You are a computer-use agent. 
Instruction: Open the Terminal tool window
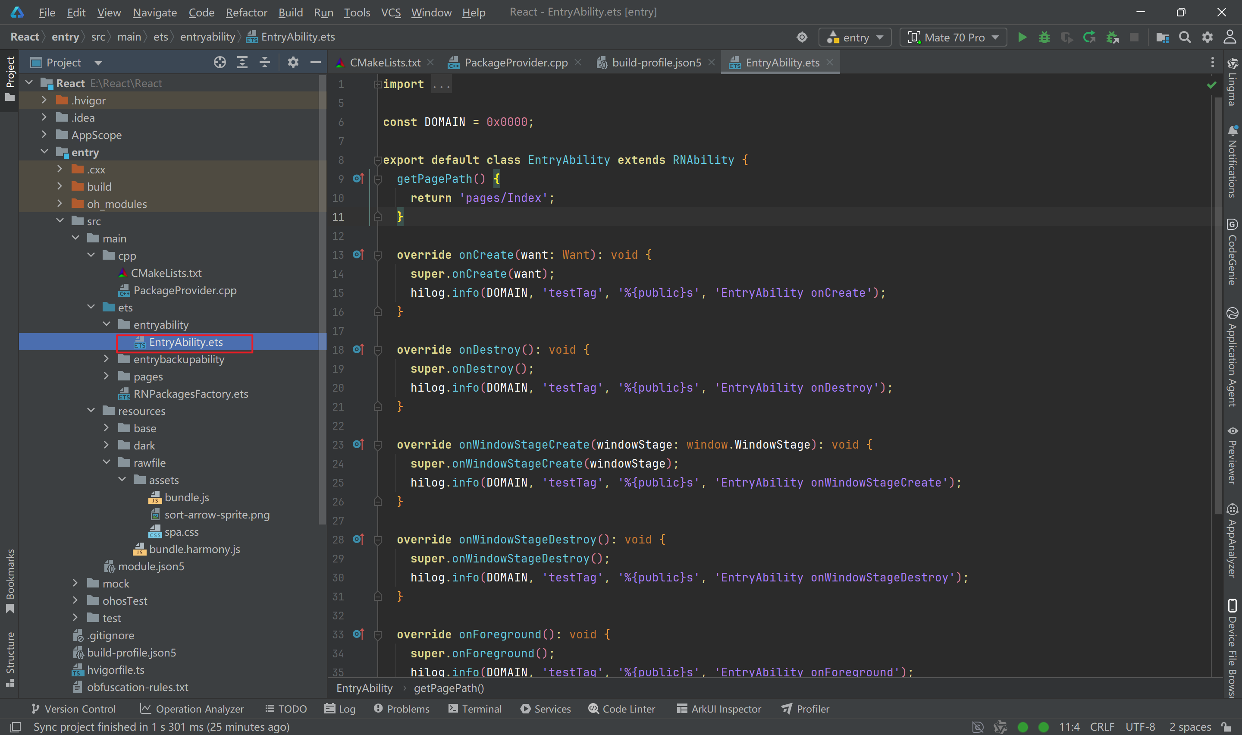[x=475, y=709]
